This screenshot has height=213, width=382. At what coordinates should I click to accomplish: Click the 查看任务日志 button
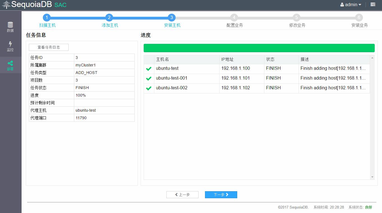point(48,47)
